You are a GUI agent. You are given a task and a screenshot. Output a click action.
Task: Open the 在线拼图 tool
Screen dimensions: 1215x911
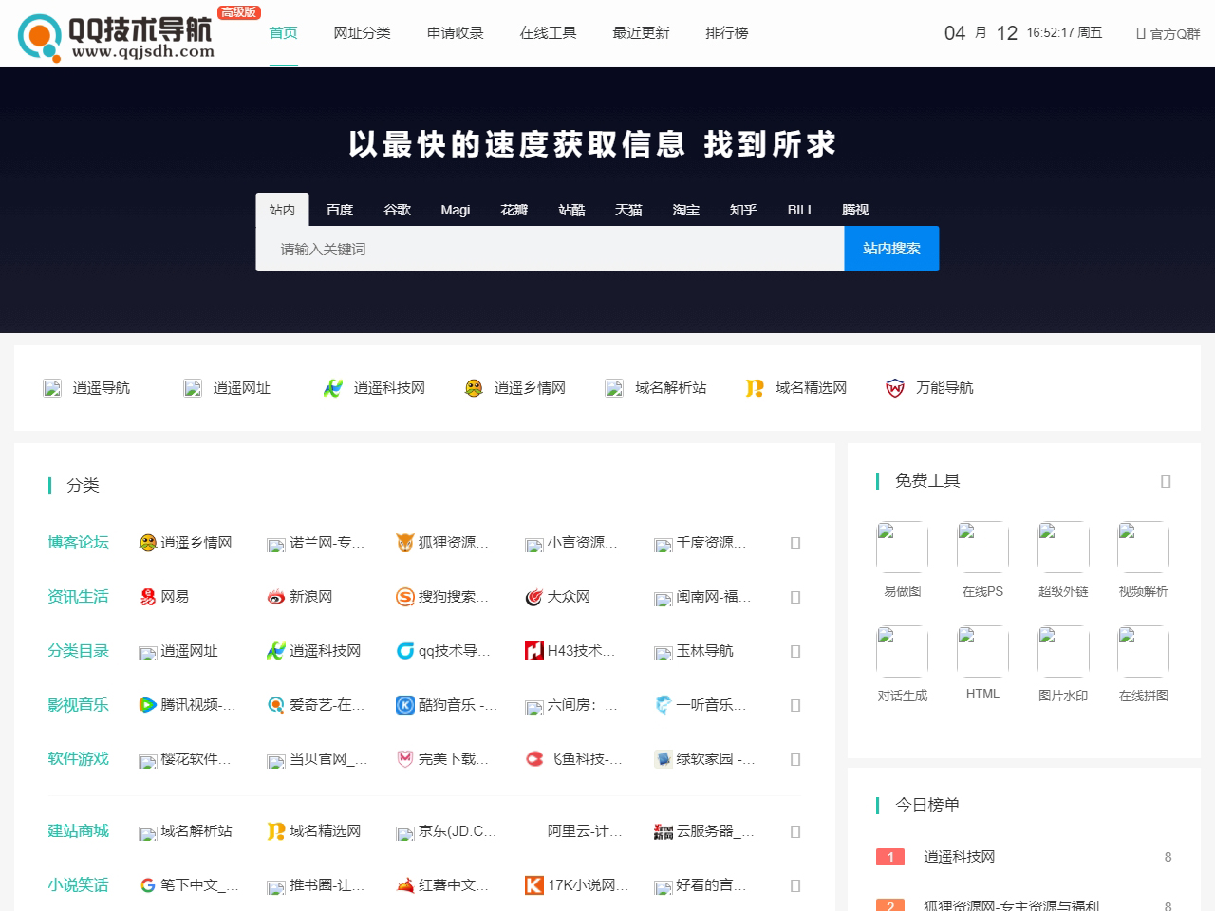(x=1143, y=664)
